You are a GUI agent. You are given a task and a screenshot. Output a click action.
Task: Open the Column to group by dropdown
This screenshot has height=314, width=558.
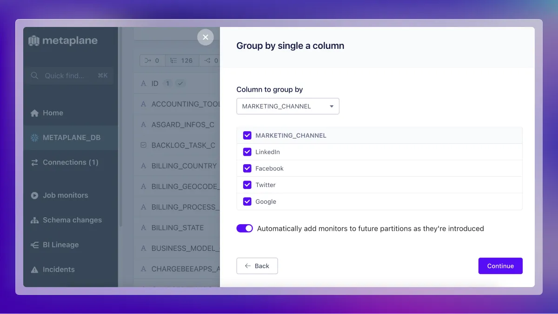click(288, 106)
